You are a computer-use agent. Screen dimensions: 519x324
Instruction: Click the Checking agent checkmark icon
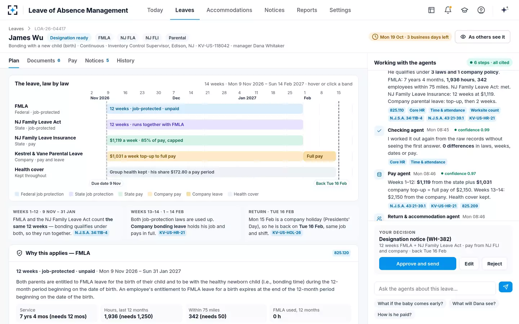pyautogui.click(x=379, y=131)
